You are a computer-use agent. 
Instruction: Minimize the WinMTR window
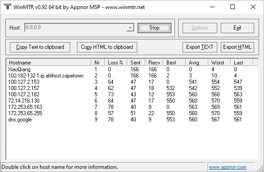(x=212, y=7)
